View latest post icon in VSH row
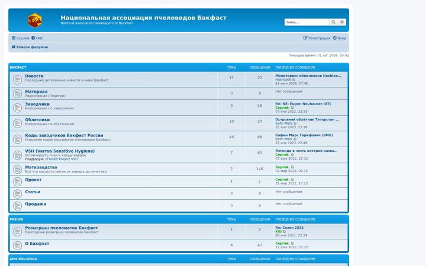The image size is (426, 266). click(x=292, y=155)
